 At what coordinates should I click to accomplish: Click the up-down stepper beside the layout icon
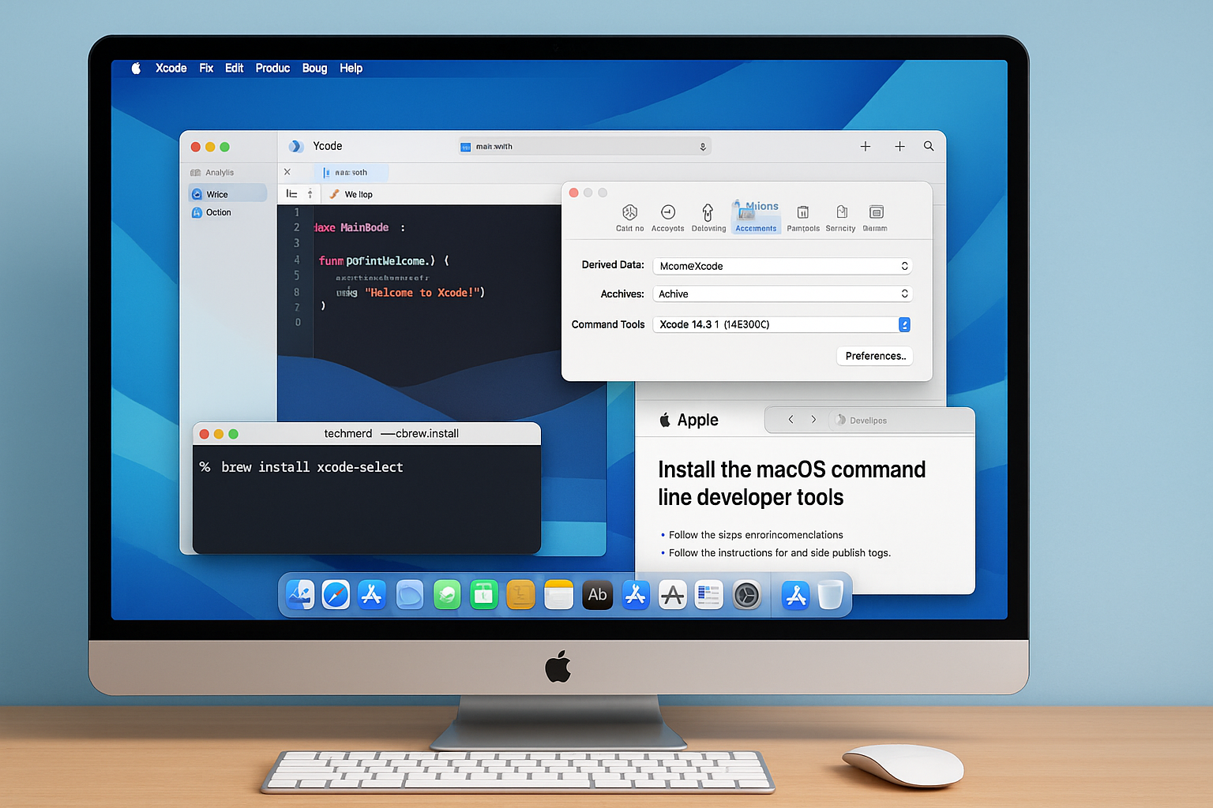pos(310,193)
